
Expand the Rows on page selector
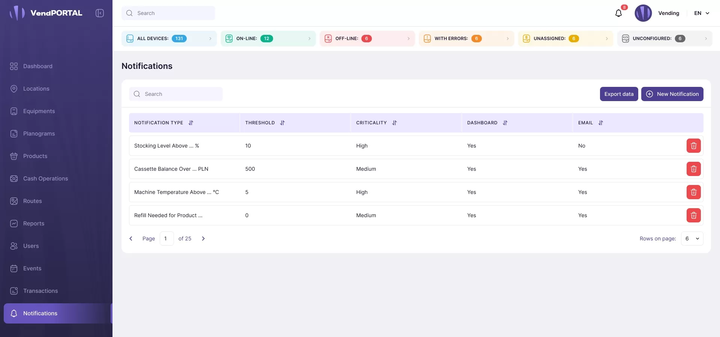click(692, 239)
